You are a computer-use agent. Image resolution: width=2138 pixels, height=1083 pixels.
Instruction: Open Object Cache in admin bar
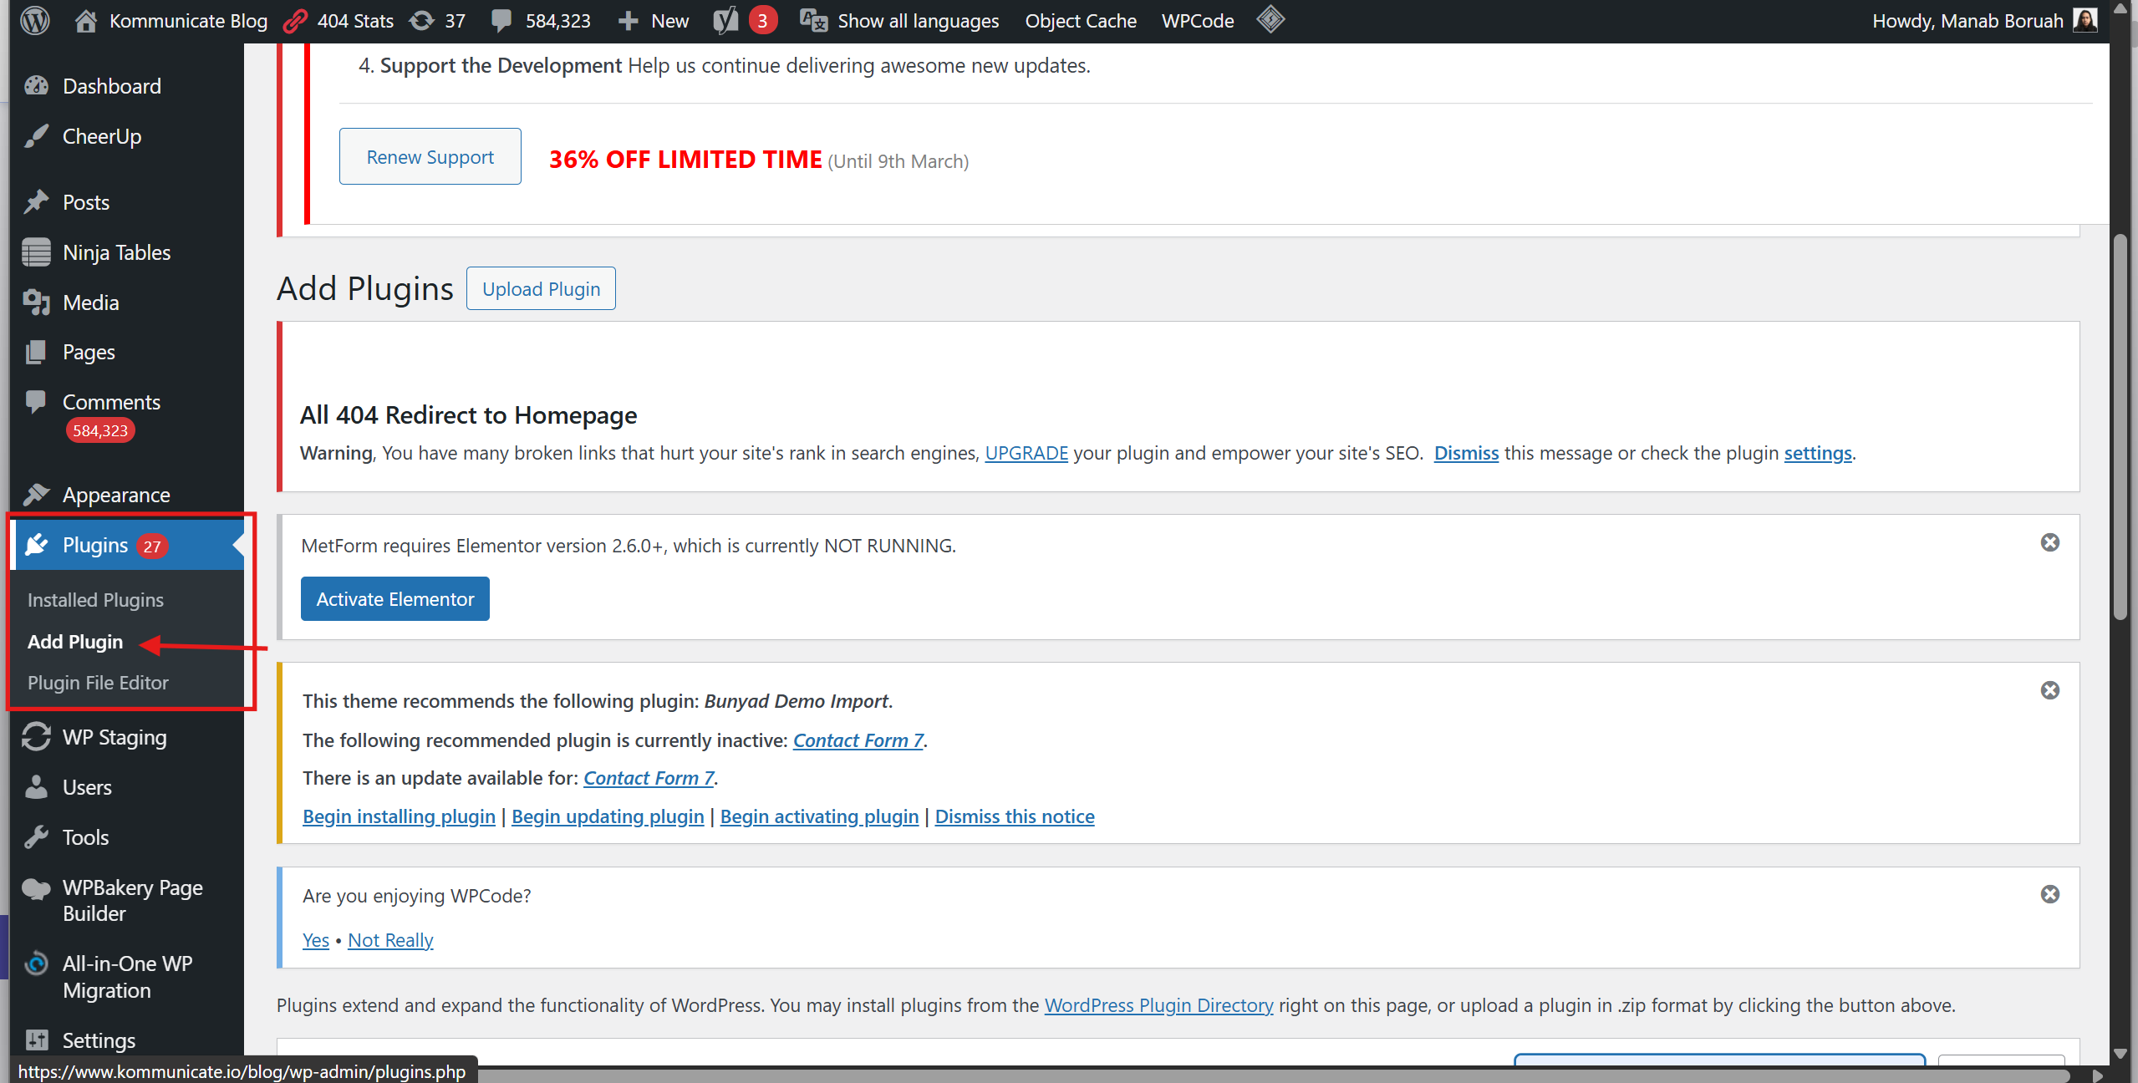point(1081,21)
